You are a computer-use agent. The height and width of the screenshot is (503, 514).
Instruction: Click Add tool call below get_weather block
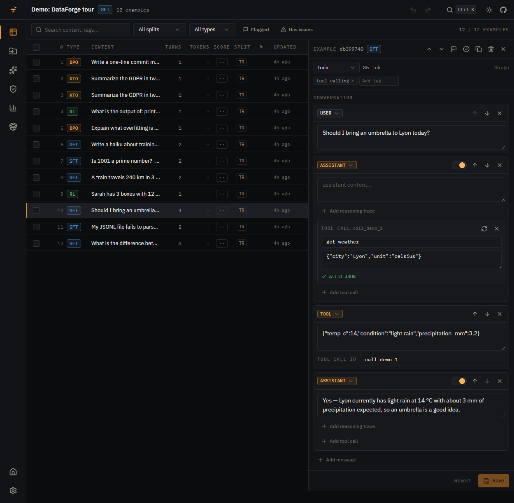click(x=340, y=292)
